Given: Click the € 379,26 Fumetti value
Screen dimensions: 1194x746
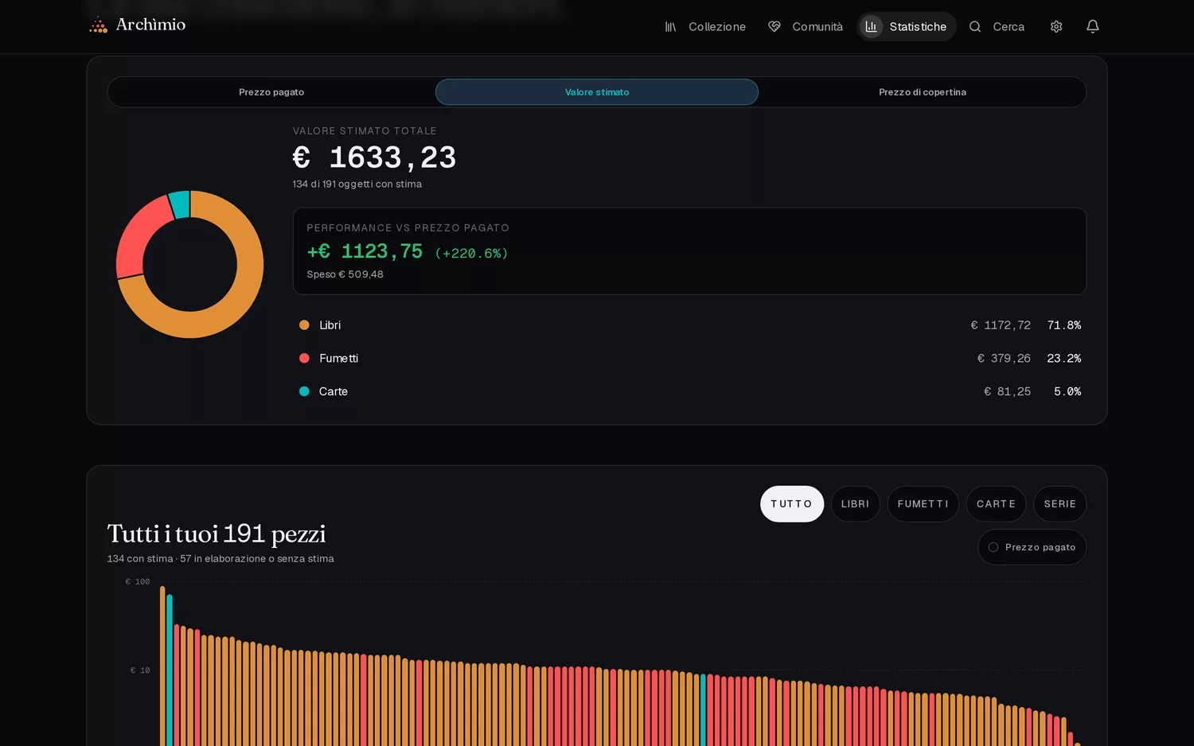Looking at the screenshot, I should pos(1004,359).
